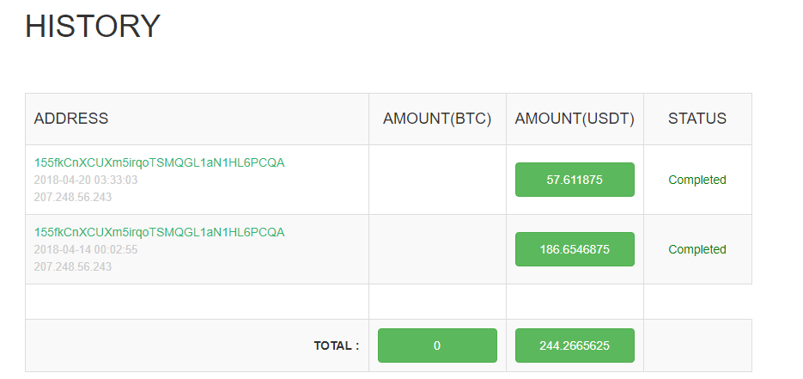
Task: Click the 186.6546875 USDT amount button
Action: click(575, 249)
